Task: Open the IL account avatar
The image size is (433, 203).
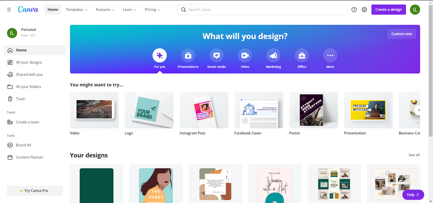Action: click(415, 9)
